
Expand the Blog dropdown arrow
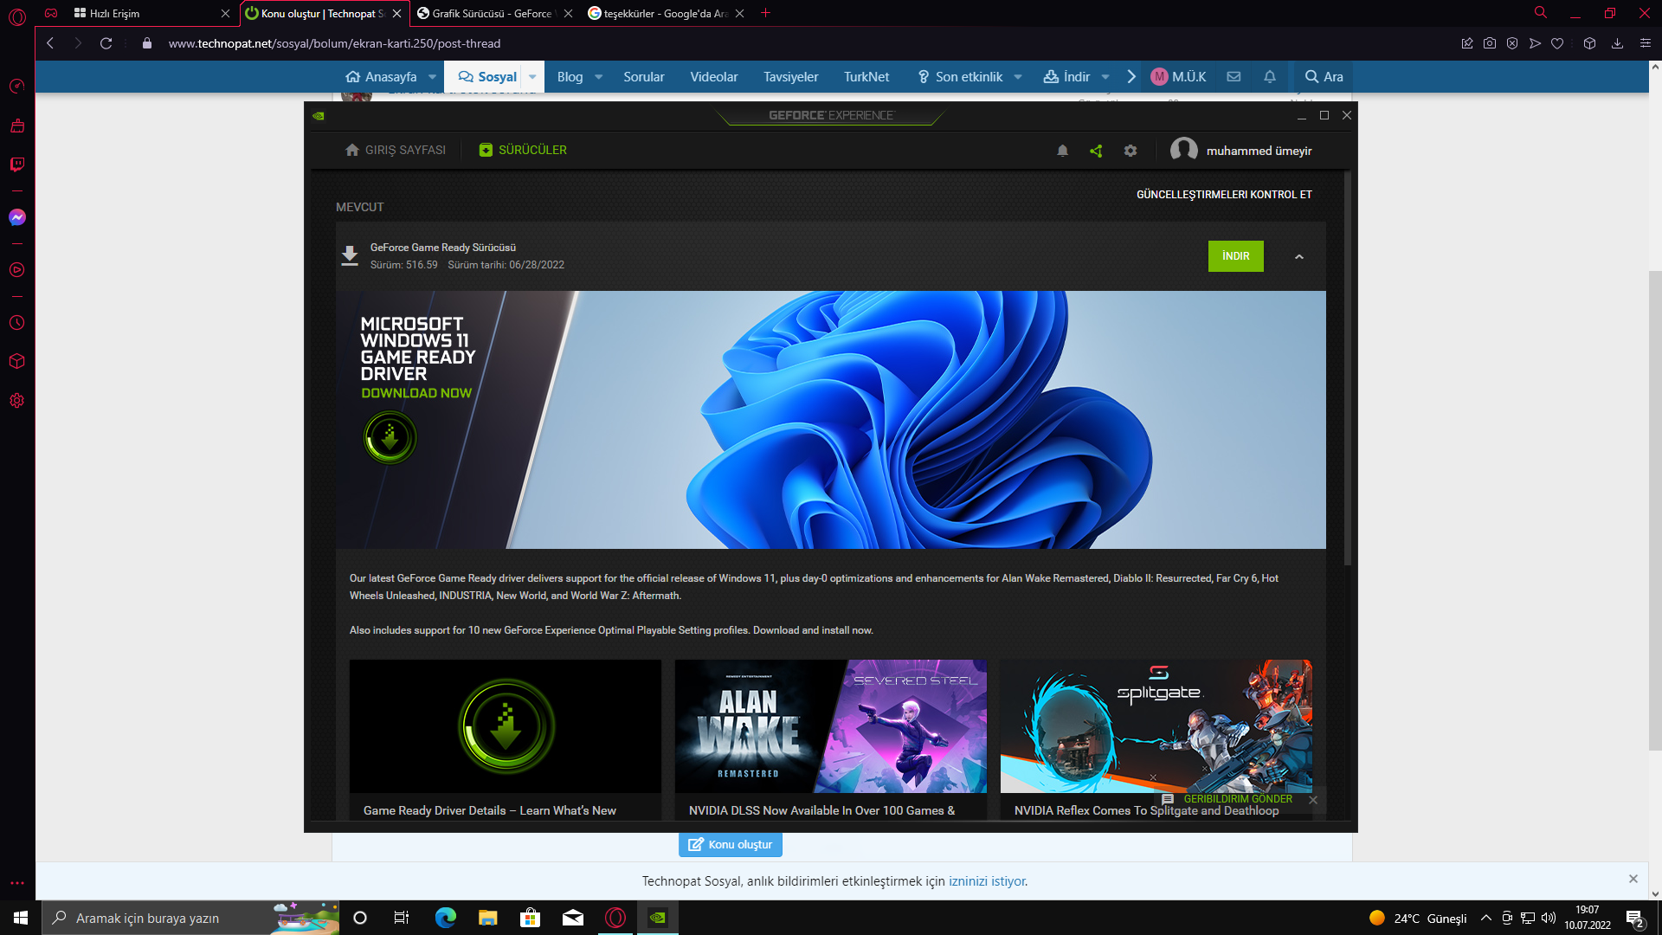point(598,76)
